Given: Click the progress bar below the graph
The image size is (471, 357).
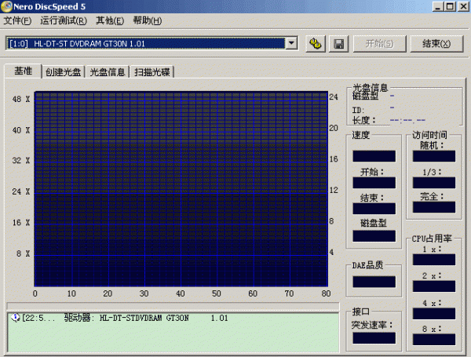Looking at the screenshot, I should pos(173,306).
